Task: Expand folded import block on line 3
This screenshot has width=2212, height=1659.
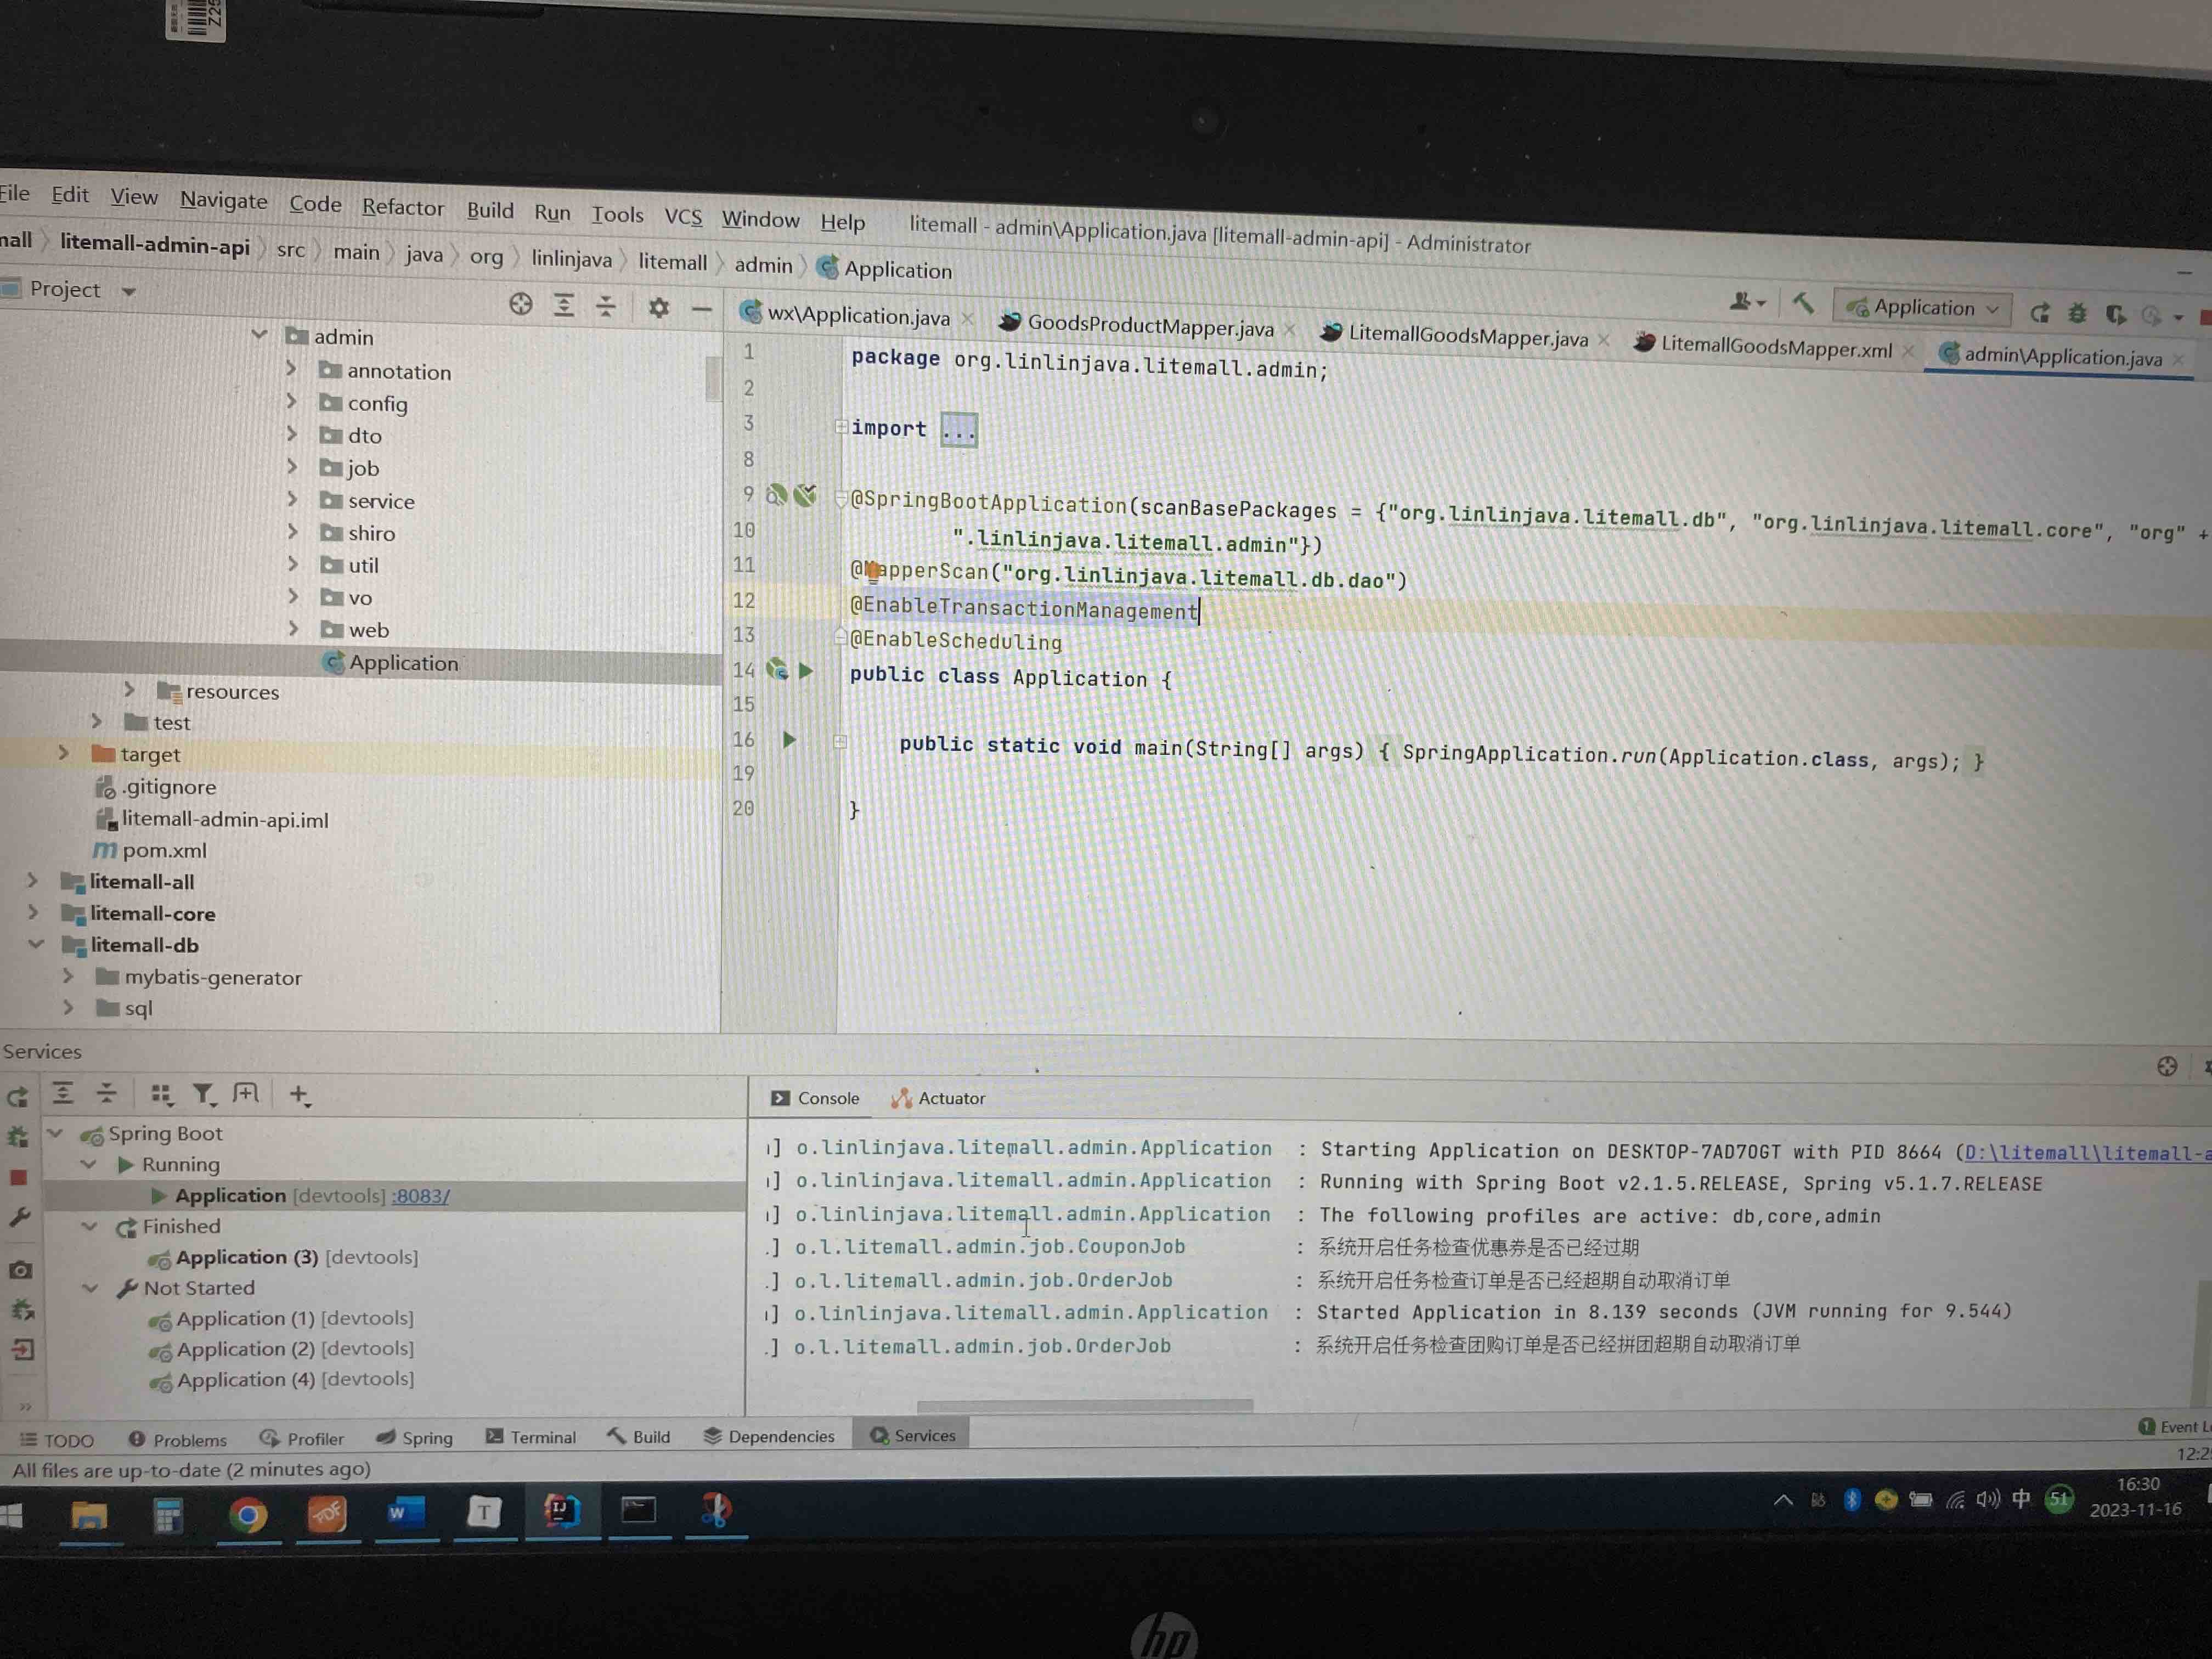Action: click(x=958, y=431)
